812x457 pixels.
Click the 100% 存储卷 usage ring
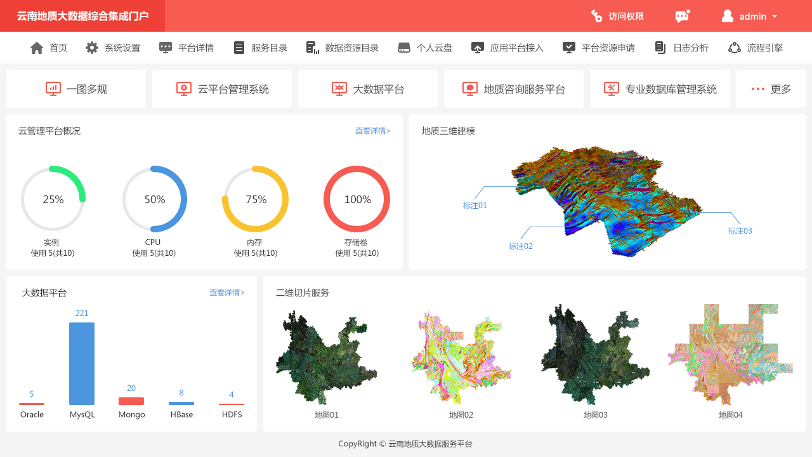point(357,199)
